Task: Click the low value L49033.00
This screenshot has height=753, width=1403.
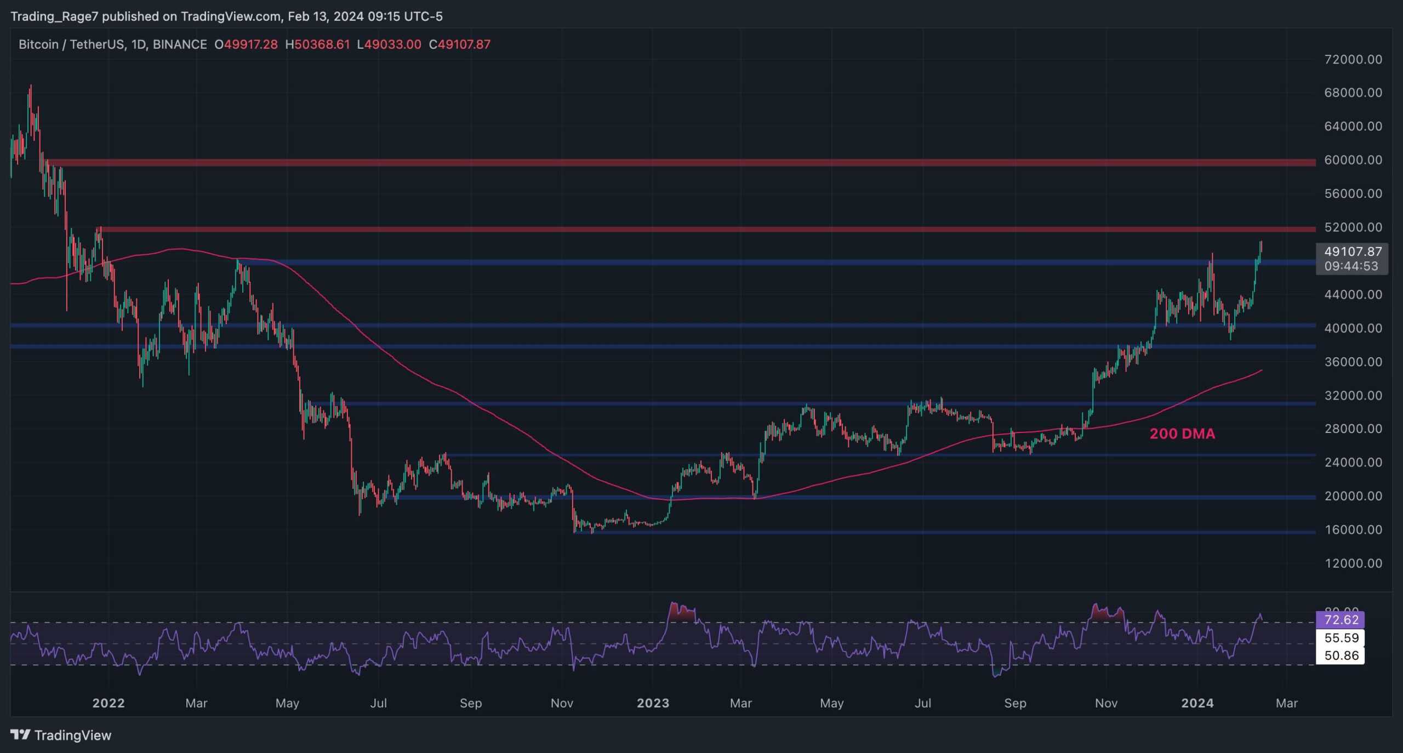Action: tap(389, 44)
